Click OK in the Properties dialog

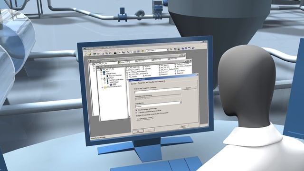tap(138, 131)
